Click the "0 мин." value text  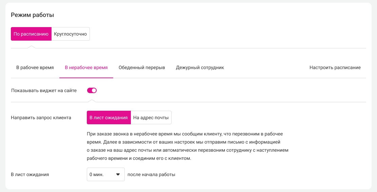[96, 175]
